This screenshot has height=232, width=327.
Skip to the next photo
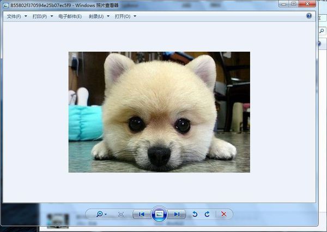(177, 215)
